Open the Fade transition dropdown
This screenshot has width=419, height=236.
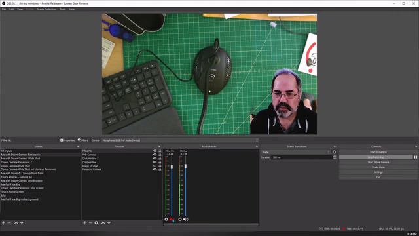pos(296,152)
